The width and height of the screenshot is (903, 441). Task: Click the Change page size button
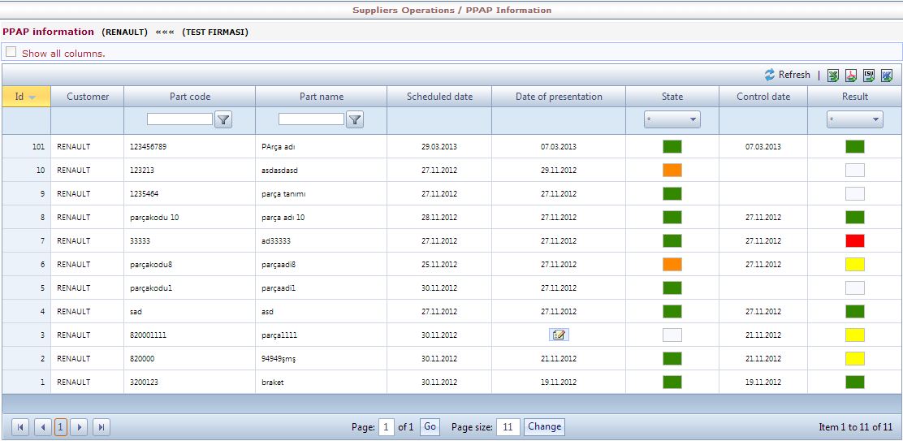(x=544, y=427)
